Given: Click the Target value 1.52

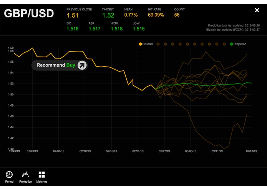Looking at the screenshot, I should 108,15.
